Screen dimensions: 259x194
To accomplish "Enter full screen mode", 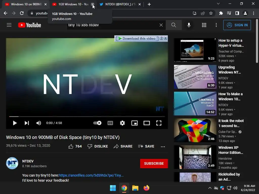I will tap(159, 123).
